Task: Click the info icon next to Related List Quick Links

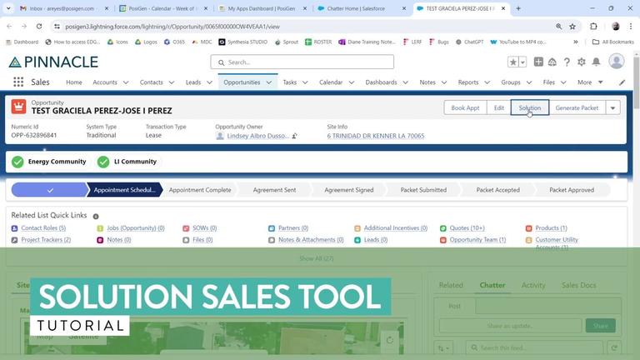Action: [x=96, y=217]
